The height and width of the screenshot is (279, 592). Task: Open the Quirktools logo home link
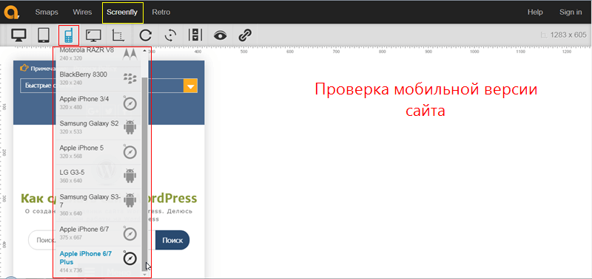11,12
